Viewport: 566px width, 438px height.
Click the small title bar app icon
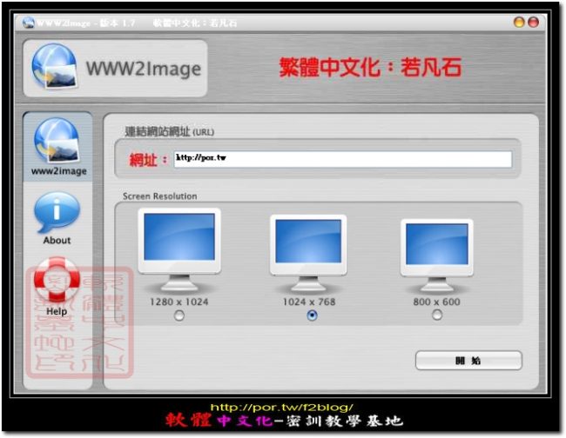[29, 23]
